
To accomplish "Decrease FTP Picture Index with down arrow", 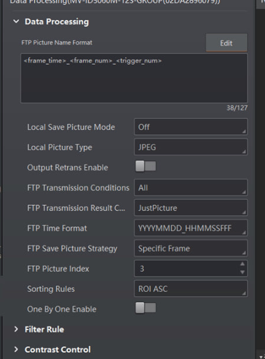I will point(243,273).
